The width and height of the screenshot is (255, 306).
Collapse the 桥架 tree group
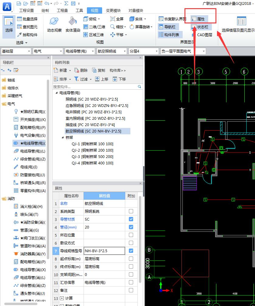(63, 137)
